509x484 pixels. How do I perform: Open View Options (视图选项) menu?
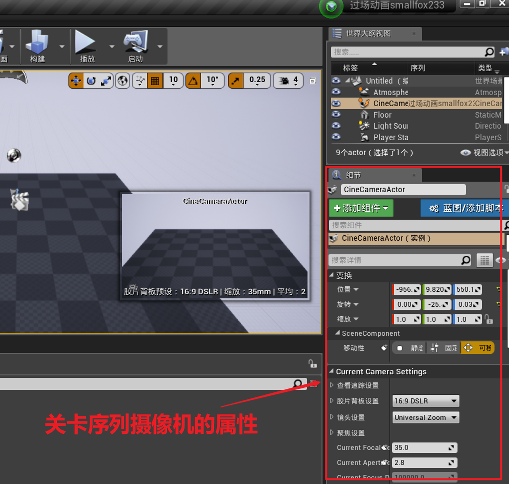pos(484,153)
